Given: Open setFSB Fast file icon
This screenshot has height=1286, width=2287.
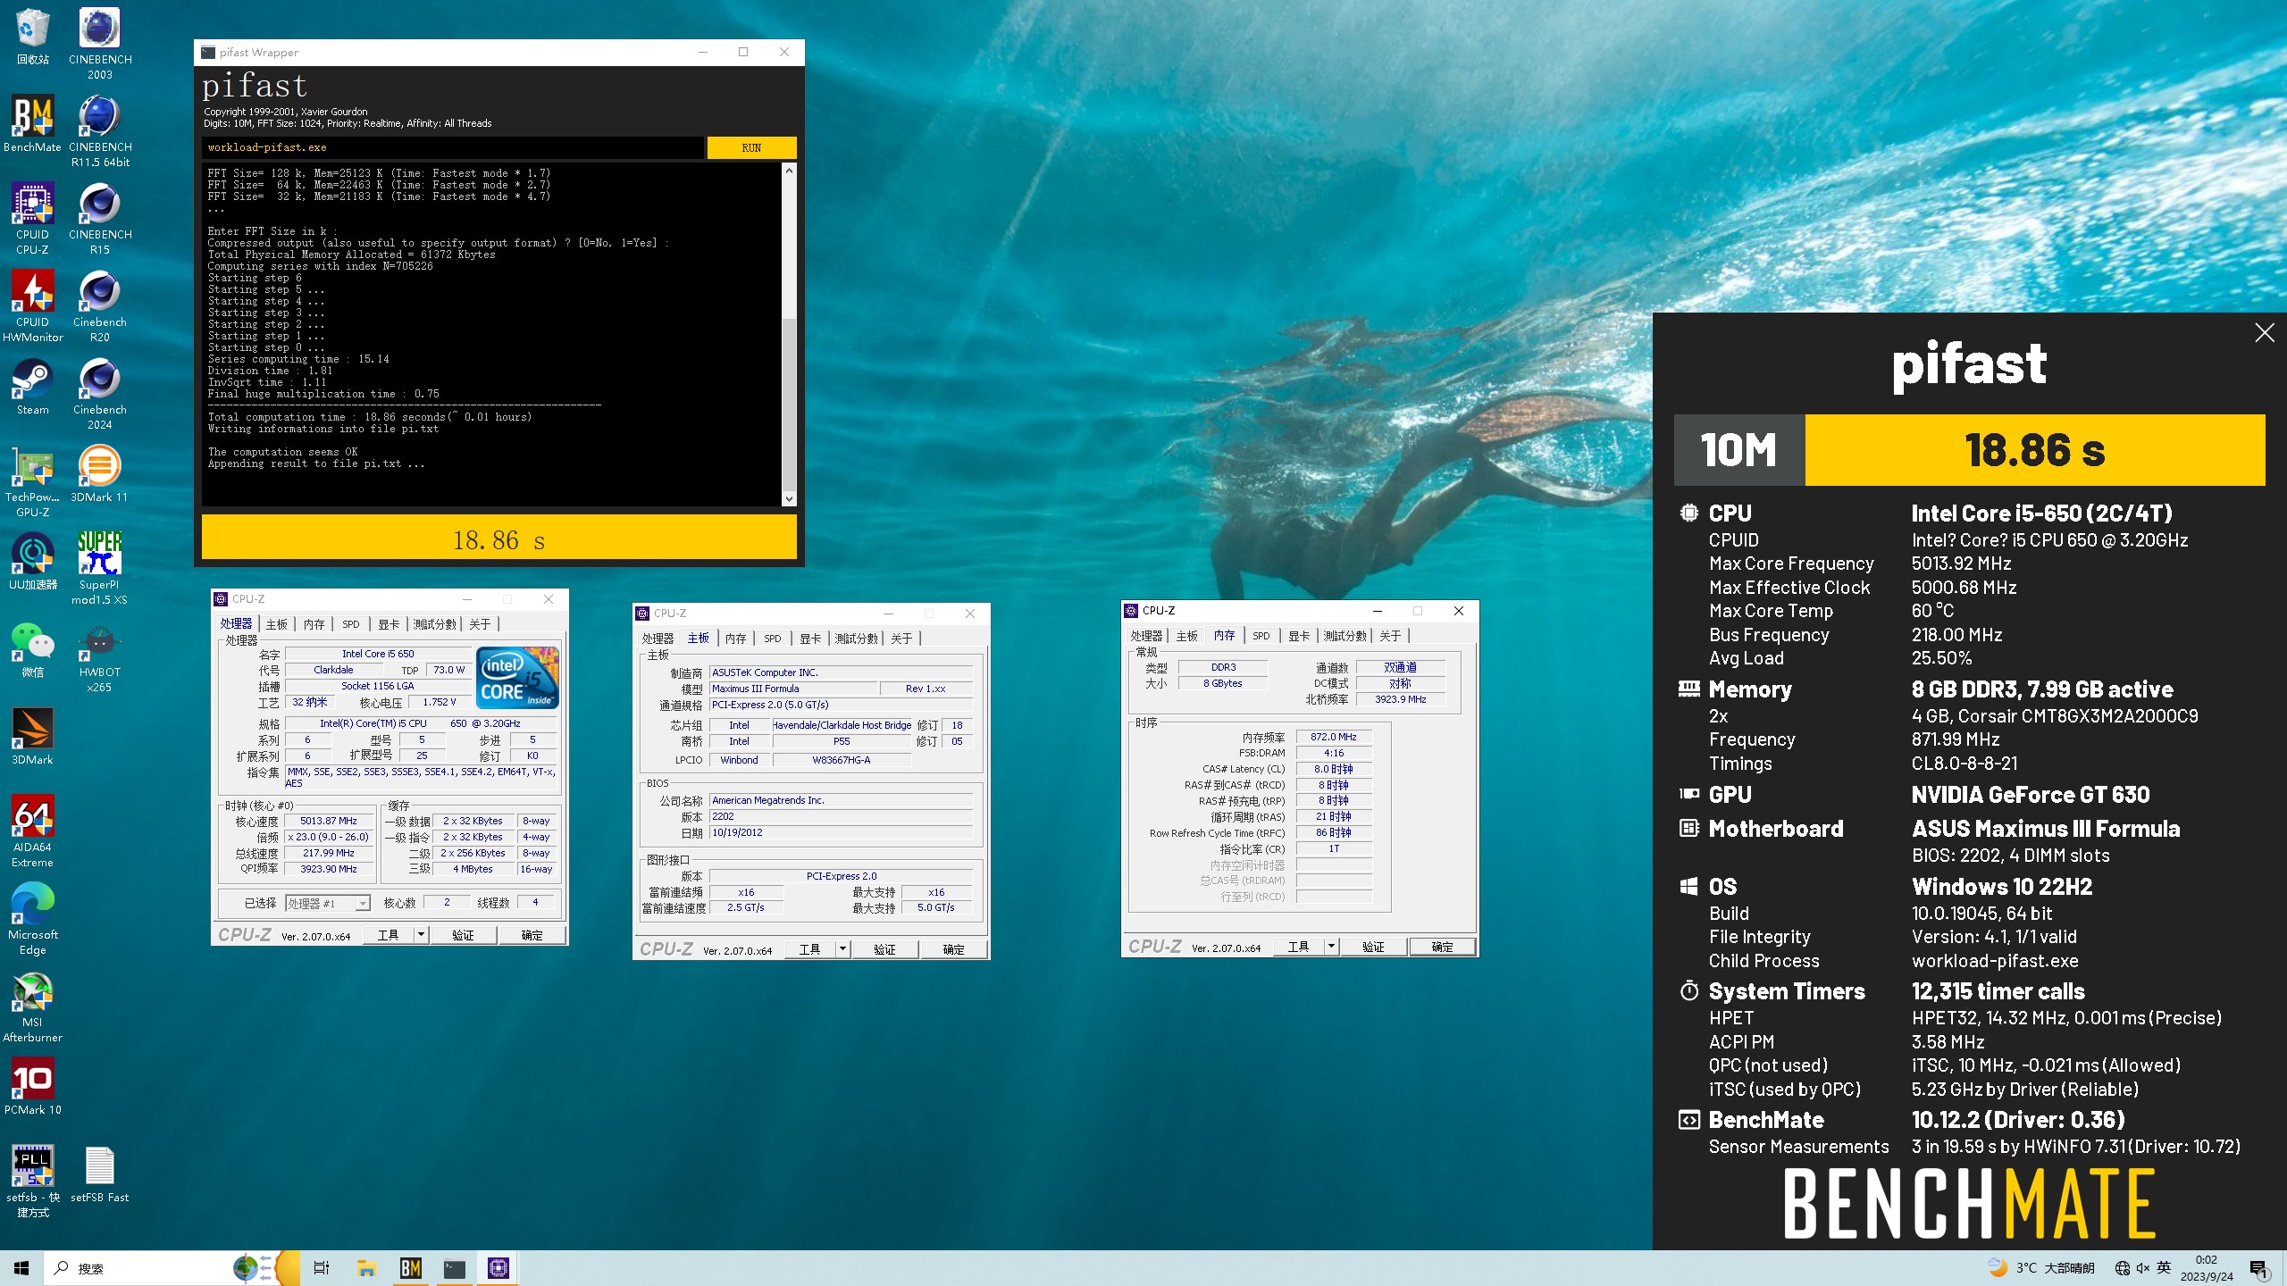Looking at the screenshot, I should pos(100,1173).
